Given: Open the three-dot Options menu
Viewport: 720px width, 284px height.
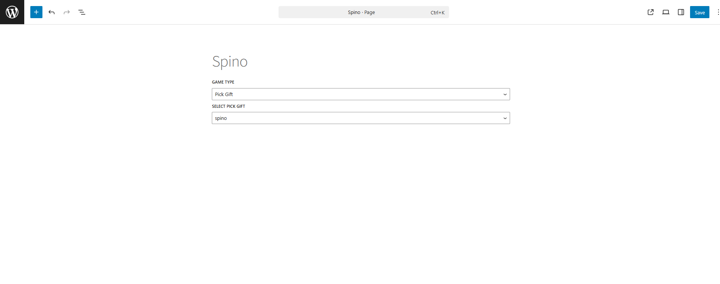Looking at the screenshot, I should click(x=718, y=12).
